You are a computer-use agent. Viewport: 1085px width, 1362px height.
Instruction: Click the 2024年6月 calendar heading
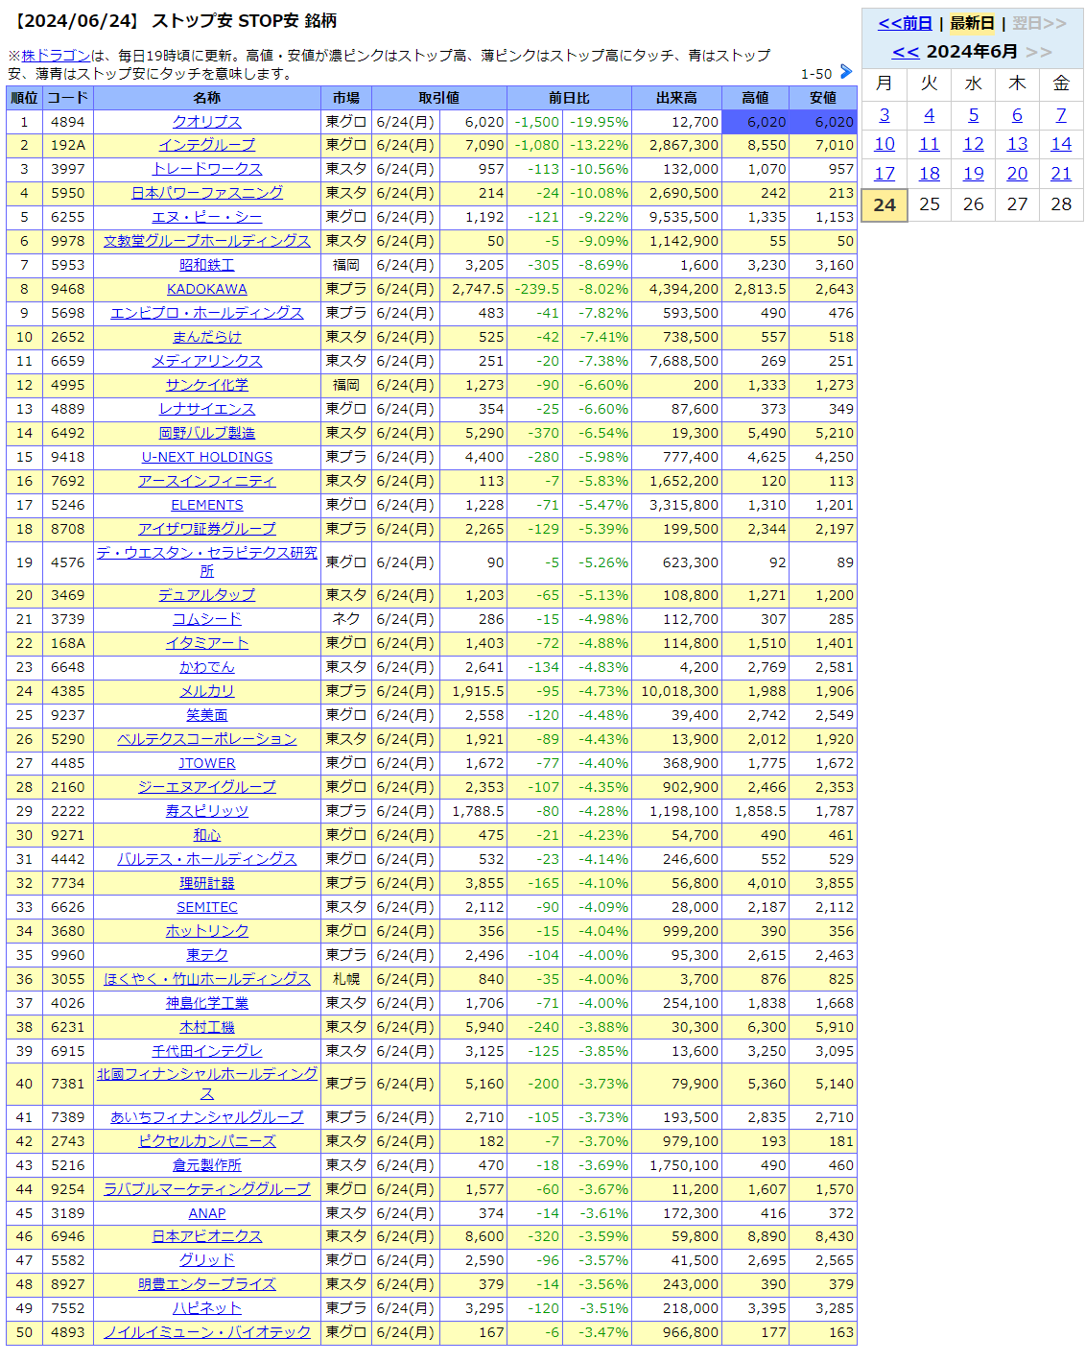pyautogui.click(x=972, y=52)
